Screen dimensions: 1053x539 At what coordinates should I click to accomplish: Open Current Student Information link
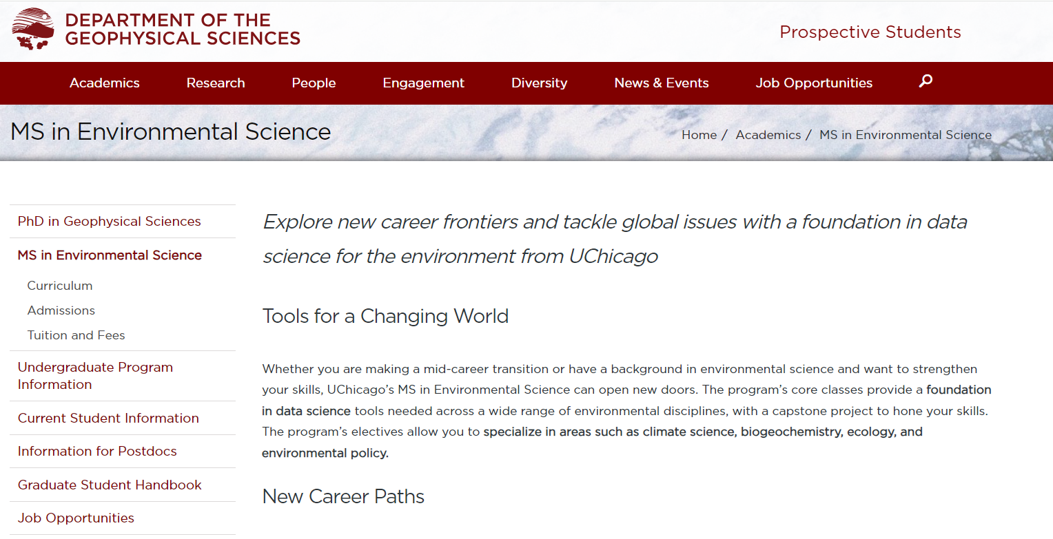click(108, 419)
